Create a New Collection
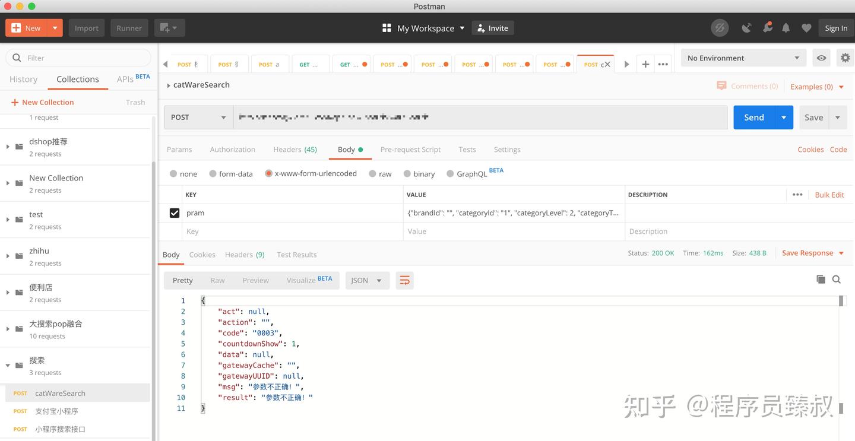The image size is (855, 441). coord(42,102)
